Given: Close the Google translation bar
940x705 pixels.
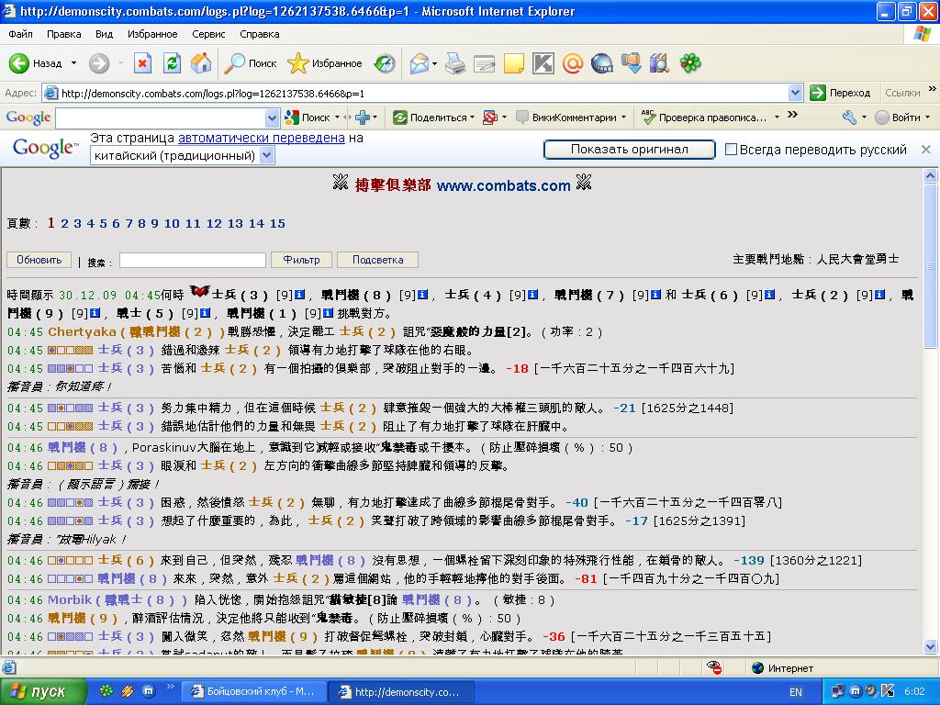Looking at the screenshot, I should (925, 150).
